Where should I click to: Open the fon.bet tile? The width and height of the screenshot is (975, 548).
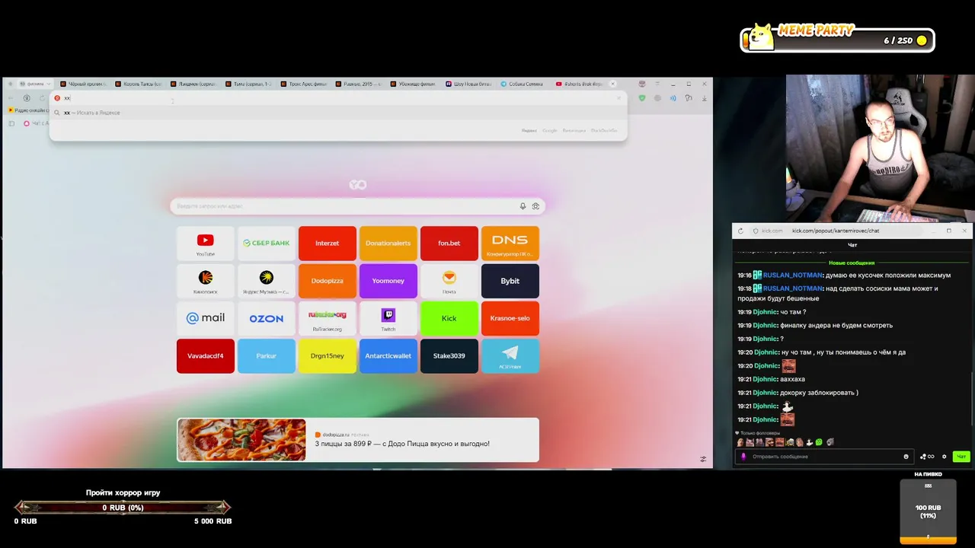pyautogui.click(x=449, y=244)
